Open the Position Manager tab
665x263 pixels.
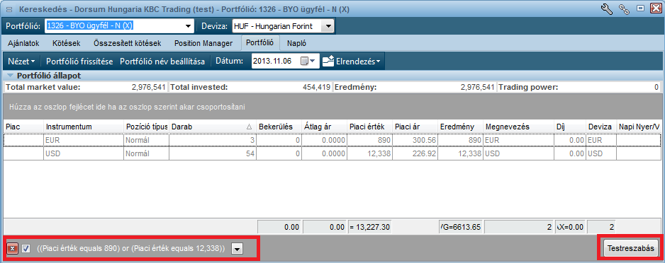(x=203, y=43)
